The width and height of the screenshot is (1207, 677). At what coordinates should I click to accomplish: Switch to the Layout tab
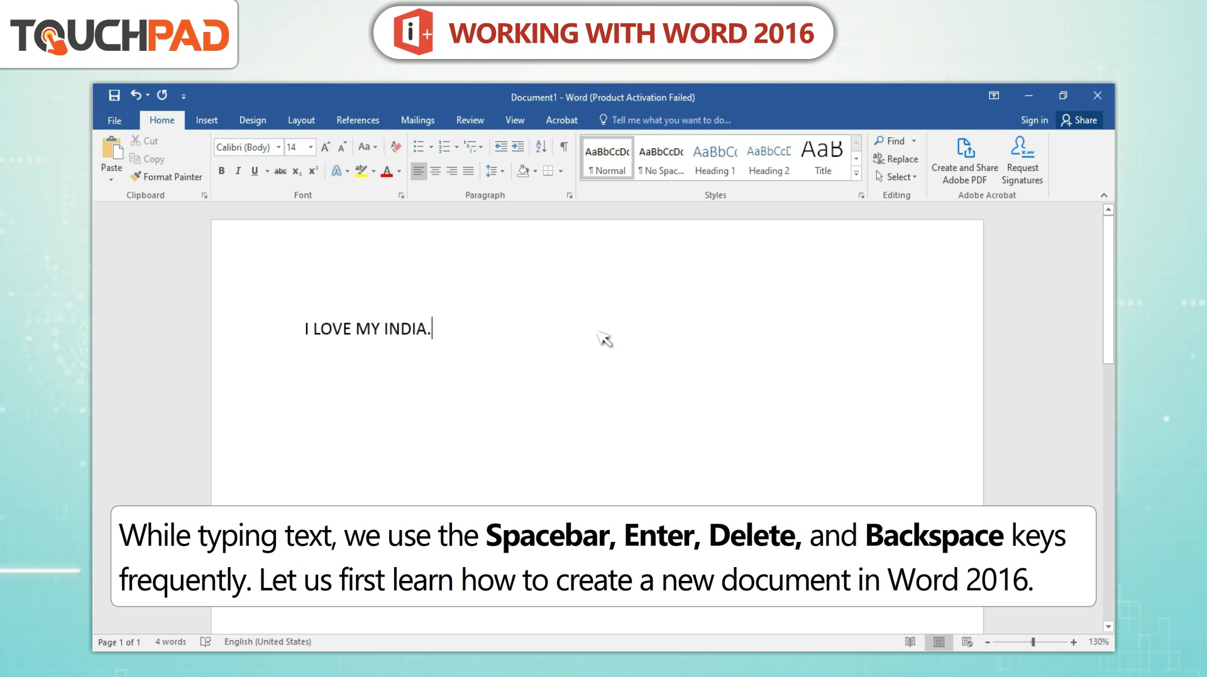301,121
